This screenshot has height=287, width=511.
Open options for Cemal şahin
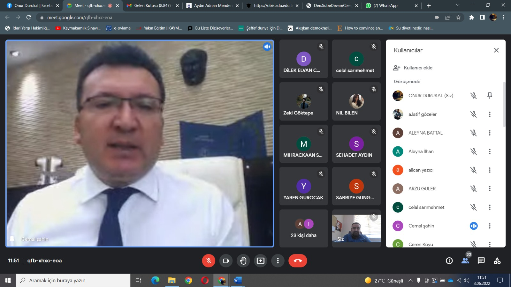[x=490, y=226]
